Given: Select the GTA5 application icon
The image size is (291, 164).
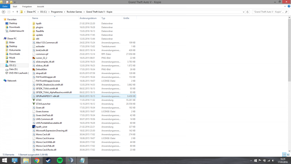Looking at the screenshot, I should point(34,100).
